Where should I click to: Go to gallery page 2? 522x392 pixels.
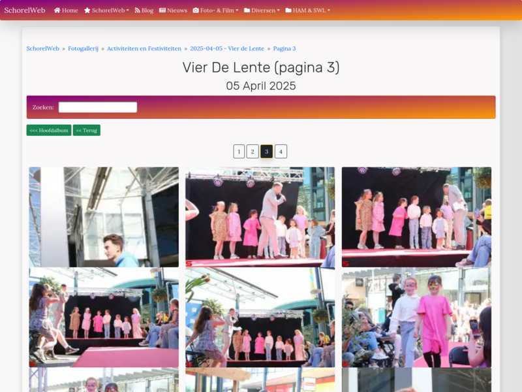(253, 152)
